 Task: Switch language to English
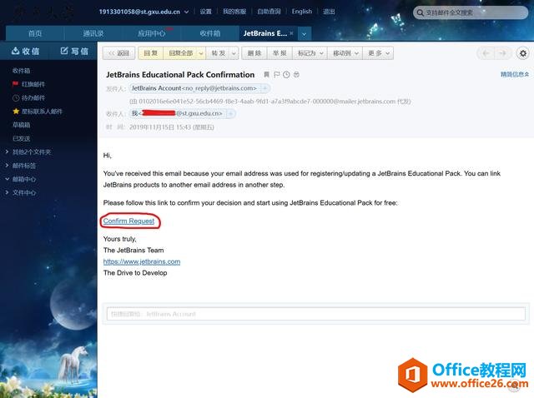click(x=302, y=12)
